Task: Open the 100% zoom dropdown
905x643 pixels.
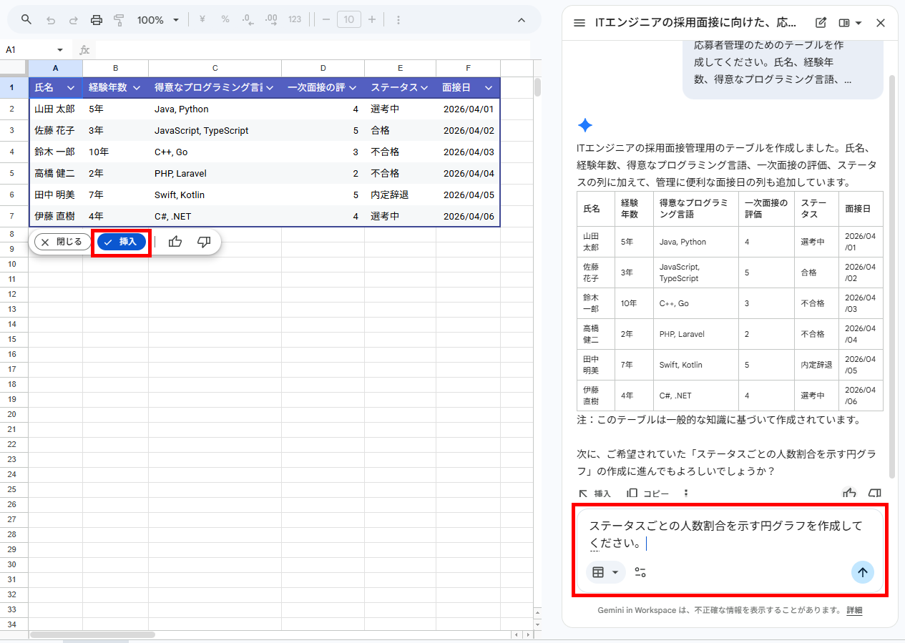Action: coord(158,20)
